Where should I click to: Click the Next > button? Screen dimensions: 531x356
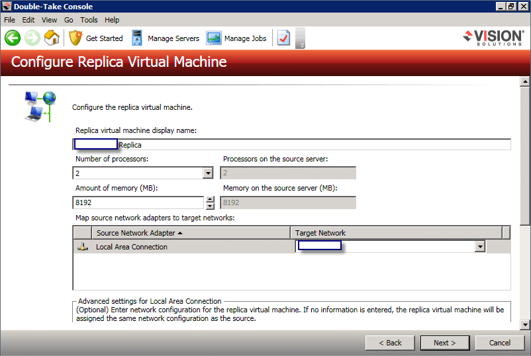pyautogui.click(x=445, y=343)
